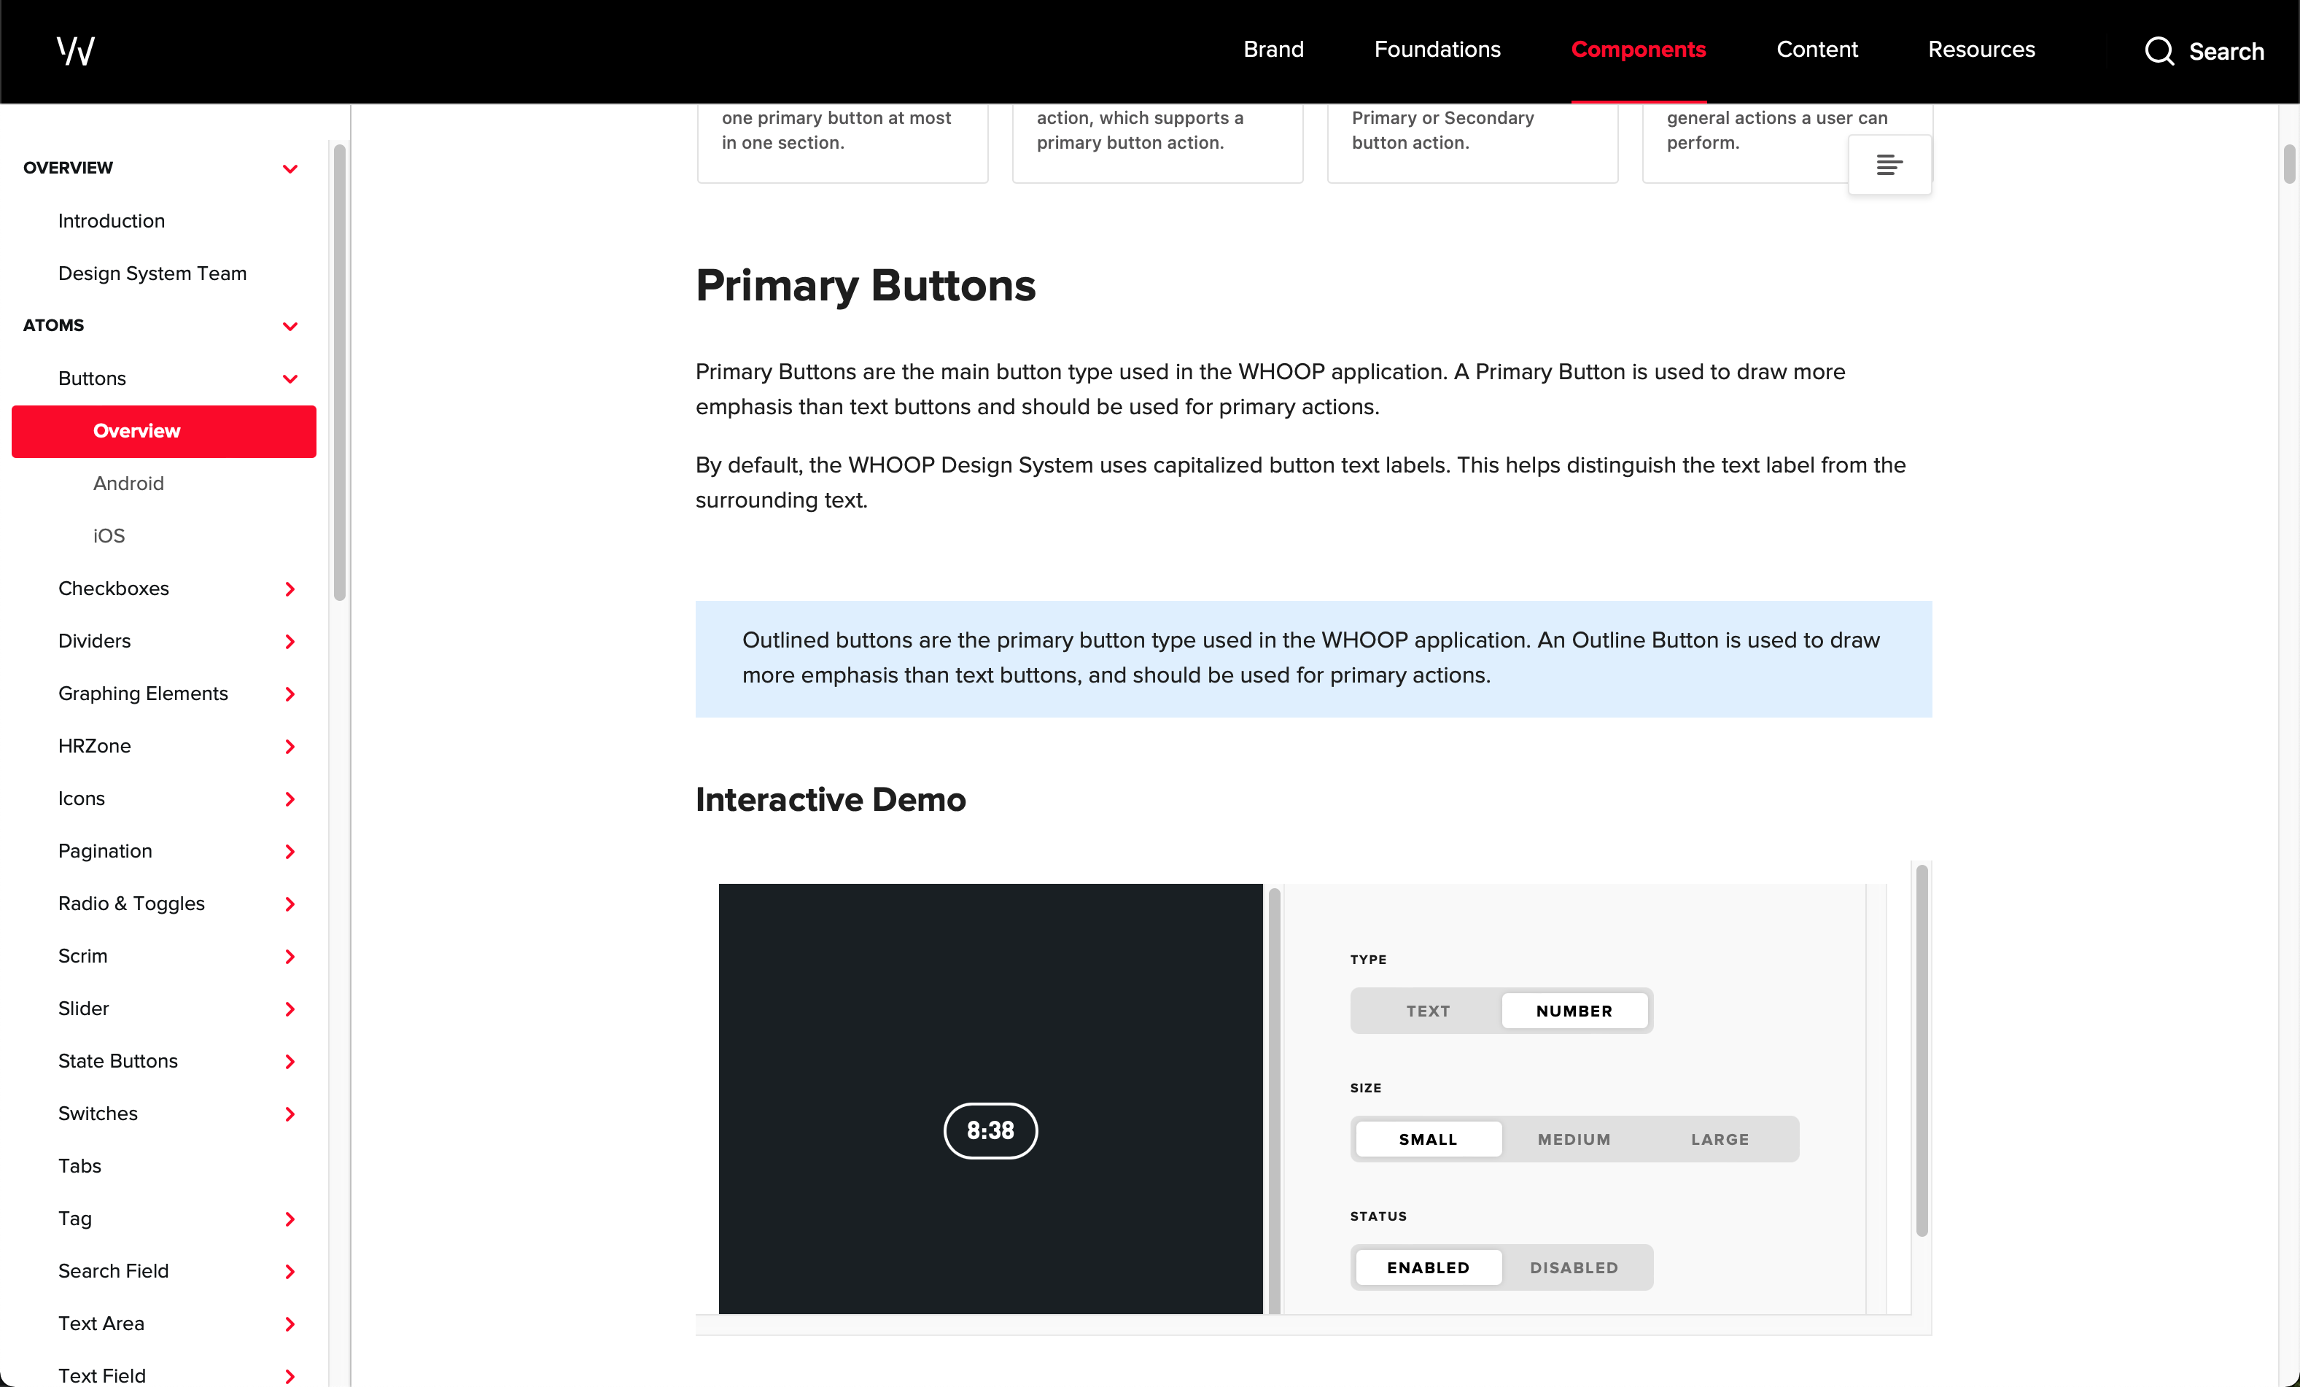Click the search magnifier icon
The height and width of the screenshot is (1387, 2300).
click(2158, 50)
